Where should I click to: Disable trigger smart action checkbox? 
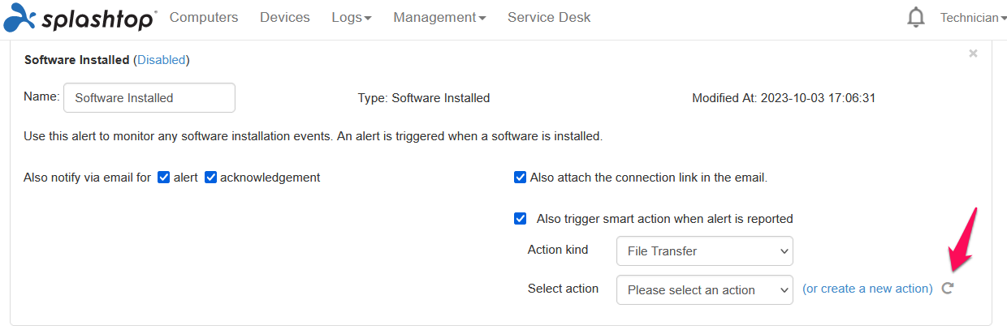click(521, 219)
